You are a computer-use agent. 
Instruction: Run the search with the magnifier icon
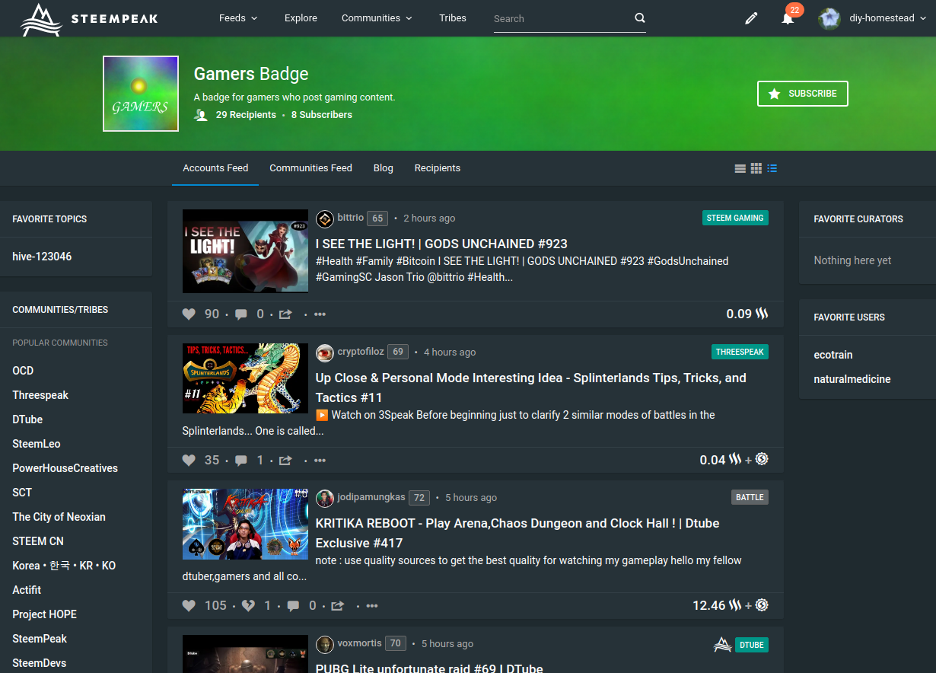pyautogui.click(x=639, y=18)
